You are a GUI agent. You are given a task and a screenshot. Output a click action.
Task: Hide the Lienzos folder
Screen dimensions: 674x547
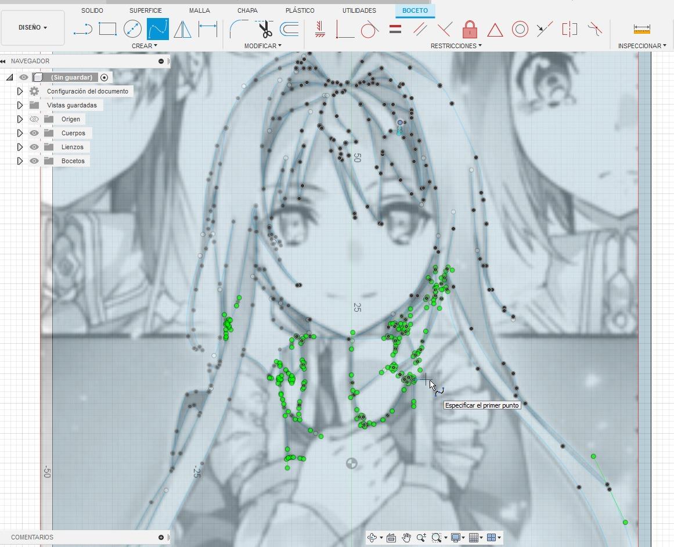[34, 147]
